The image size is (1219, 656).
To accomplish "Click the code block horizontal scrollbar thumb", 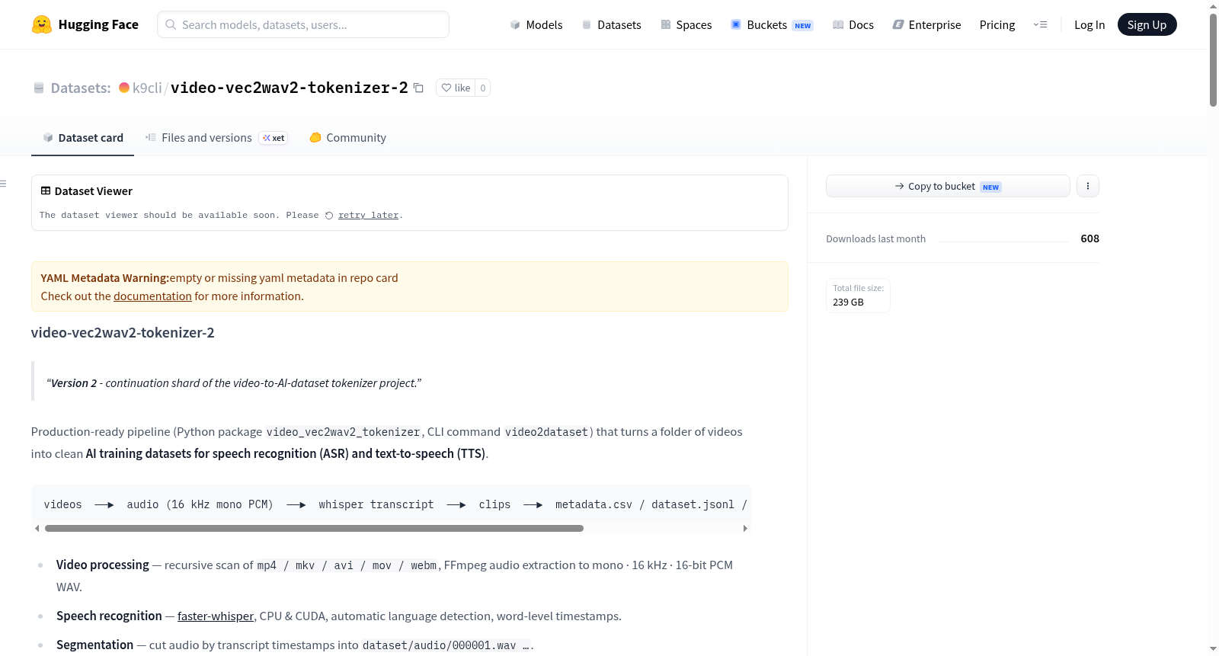I will tap(314, 528).
